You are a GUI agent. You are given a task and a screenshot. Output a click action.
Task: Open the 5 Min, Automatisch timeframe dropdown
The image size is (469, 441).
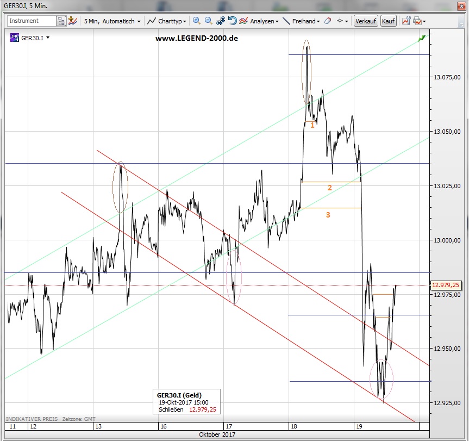point(112,21)
